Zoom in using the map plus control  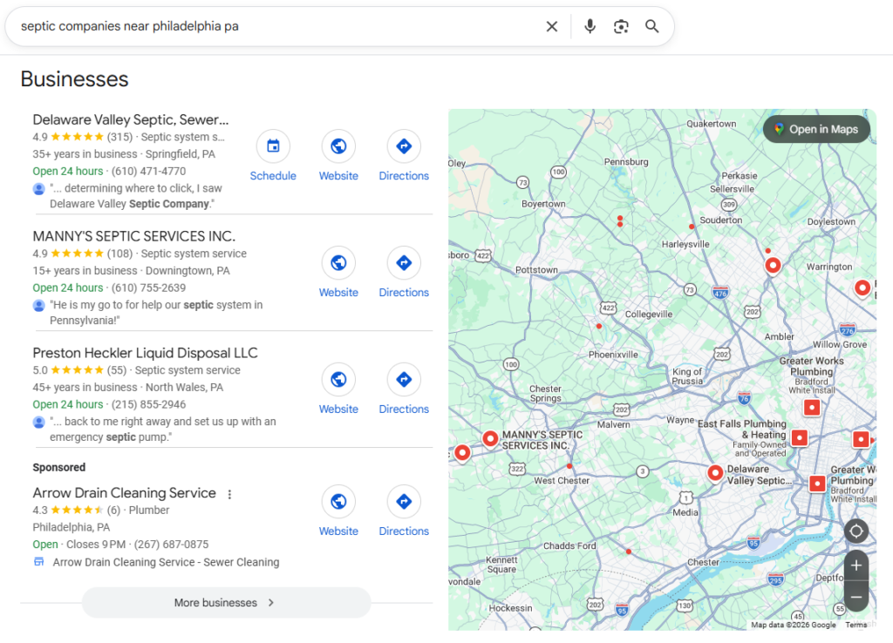click(x=856, y=565)
